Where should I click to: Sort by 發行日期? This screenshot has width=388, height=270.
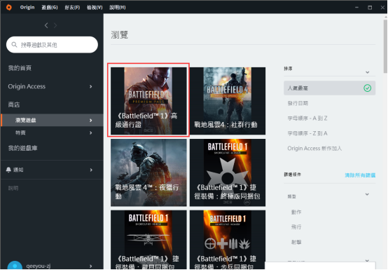coord(298,103)
